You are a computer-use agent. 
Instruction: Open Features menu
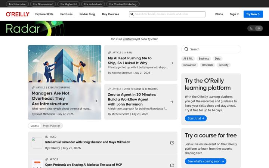(x=67, y=14)
